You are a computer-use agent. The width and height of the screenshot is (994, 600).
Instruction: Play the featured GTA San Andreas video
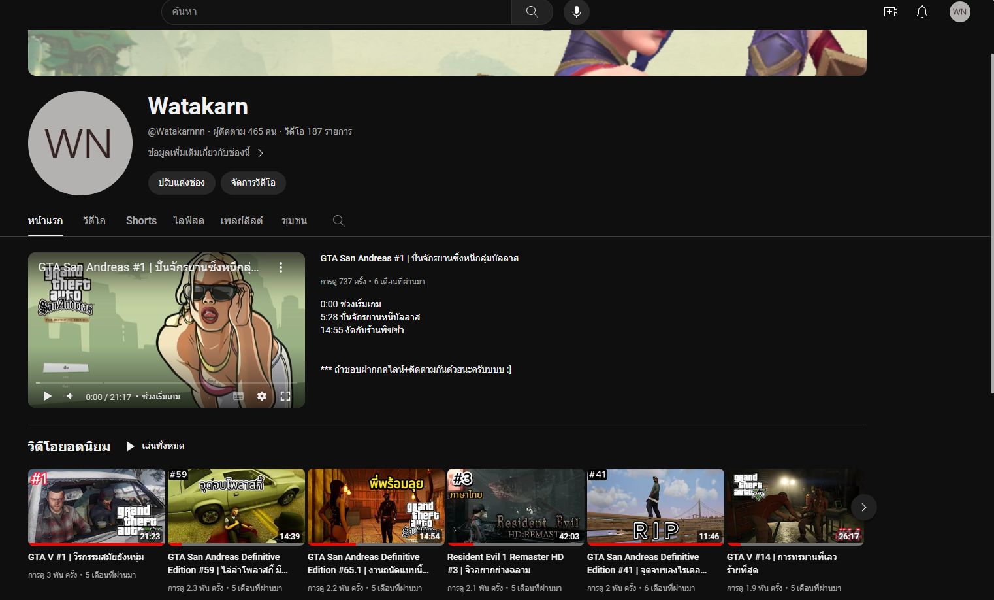[x=47, y=396]
